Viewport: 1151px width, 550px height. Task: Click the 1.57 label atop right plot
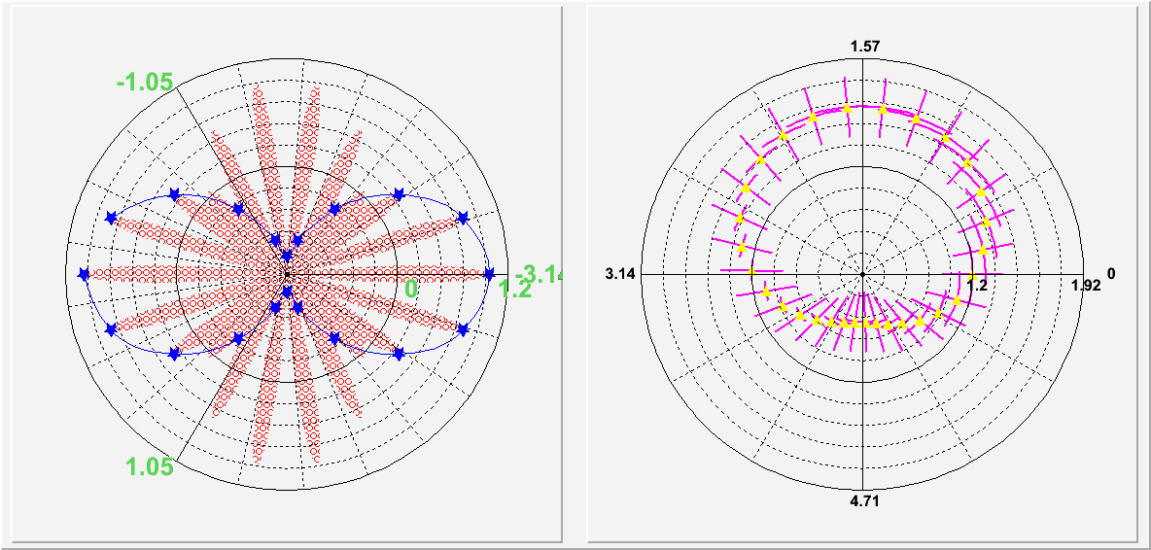pos(864,48)
